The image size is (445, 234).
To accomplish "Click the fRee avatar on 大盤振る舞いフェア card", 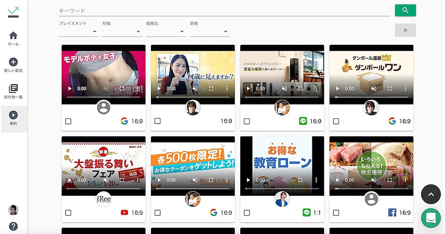I will click(x=103, y=199).
